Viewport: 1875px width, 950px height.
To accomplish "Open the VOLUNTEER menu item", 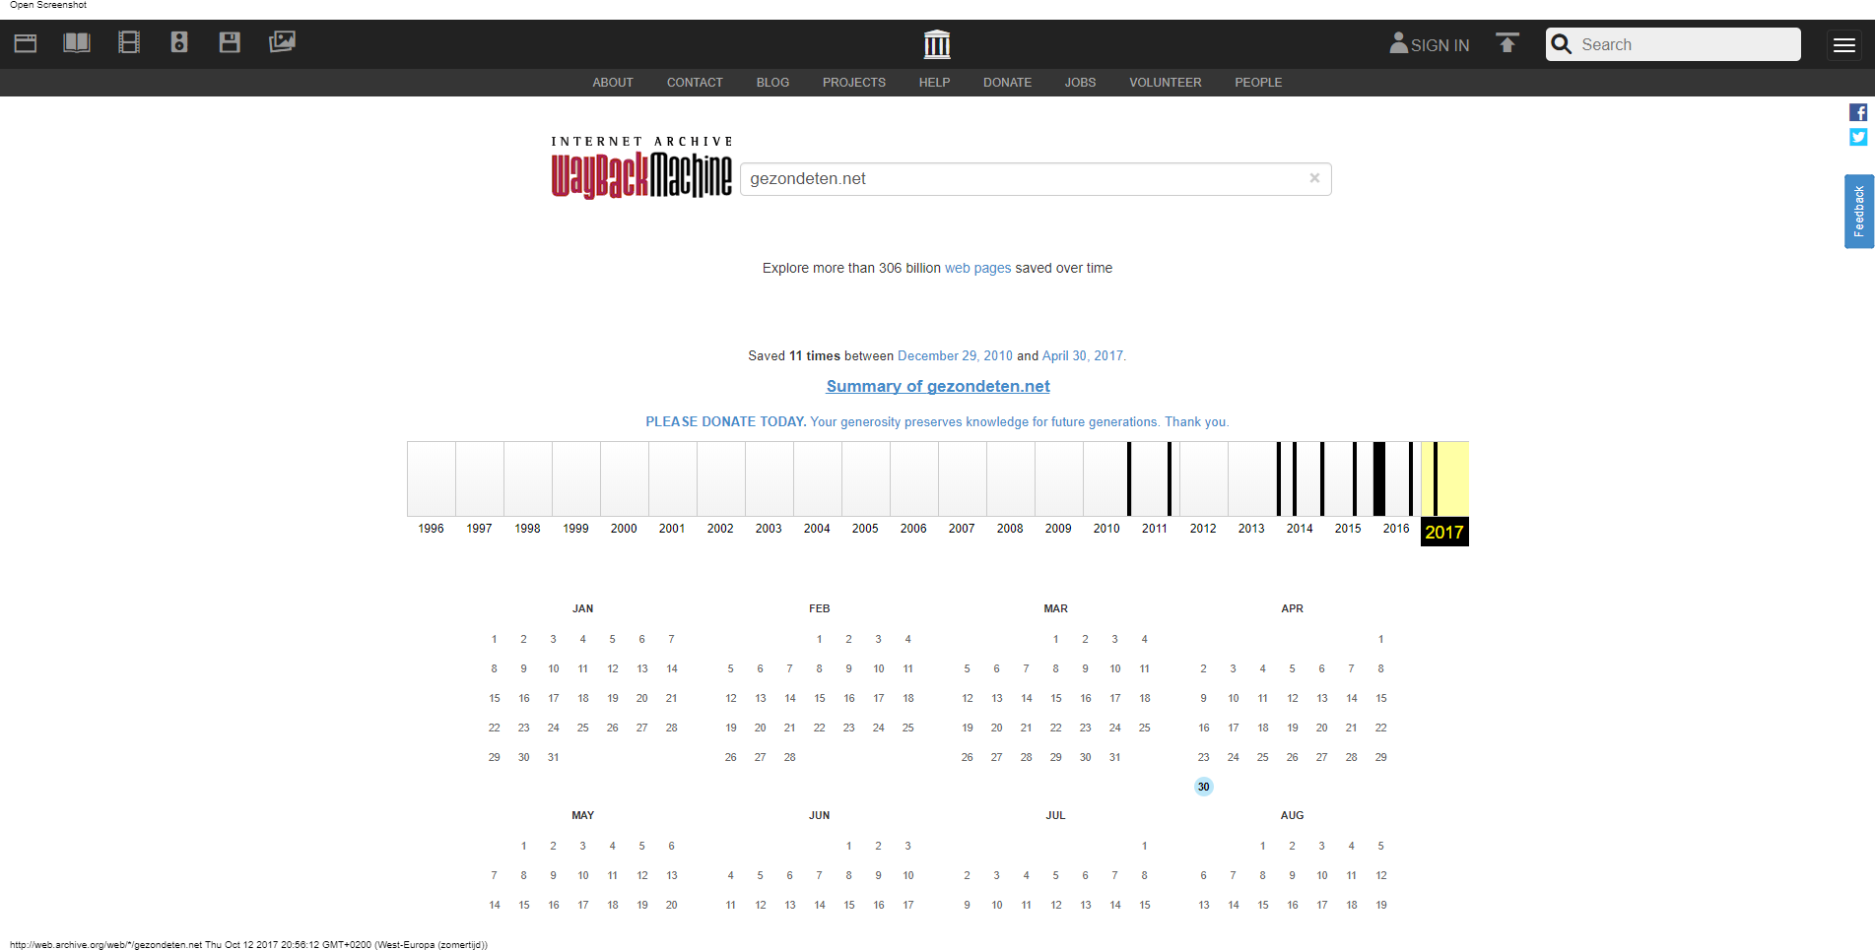I will click(x=1166, y=83).
